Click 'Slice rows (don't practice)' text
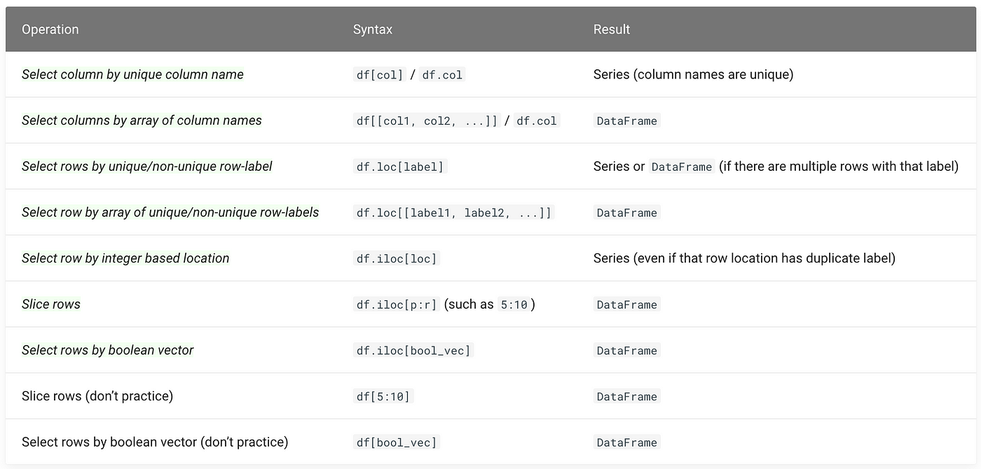 tap(97, 396)
